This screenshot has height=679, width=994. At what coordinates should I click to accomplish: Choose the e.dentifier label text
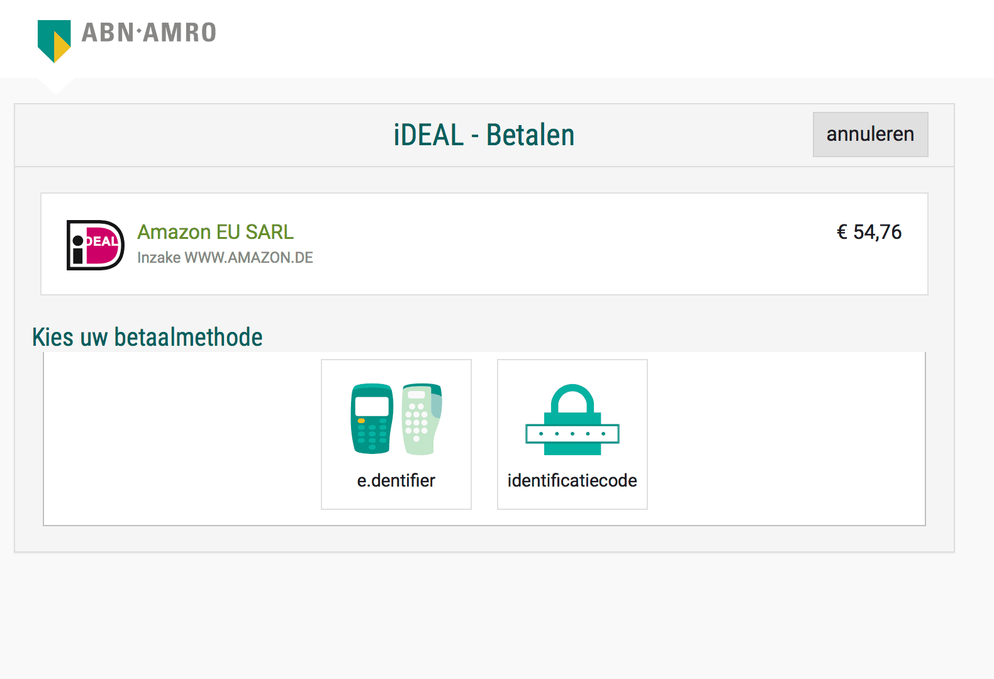[396, 480]
